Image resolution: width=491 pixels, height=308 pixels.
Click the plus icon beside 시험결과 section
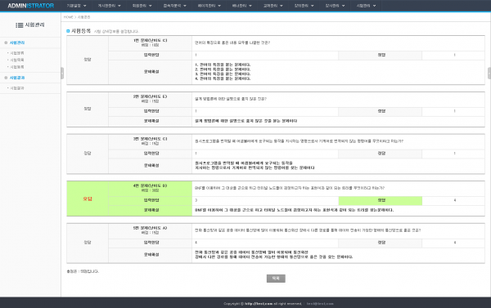(x=6, y=78)
